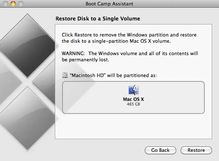Select the Mac OS X partition label
Viewport: 219px width, 161px height.
coord(133,99)
